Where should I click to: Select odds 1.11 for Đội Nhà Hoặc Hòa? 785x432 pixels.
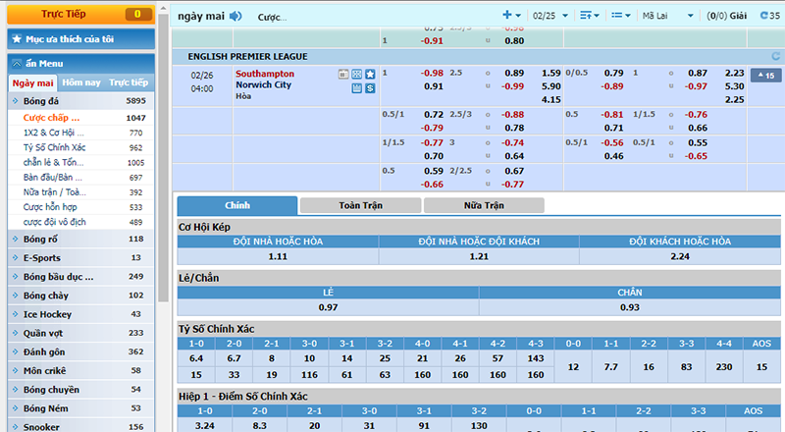[x=278, y=256]
